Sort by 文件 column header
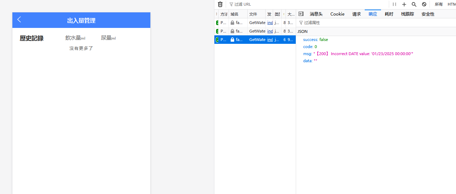This screenshot has height=194, width=456. click(256, 14)
